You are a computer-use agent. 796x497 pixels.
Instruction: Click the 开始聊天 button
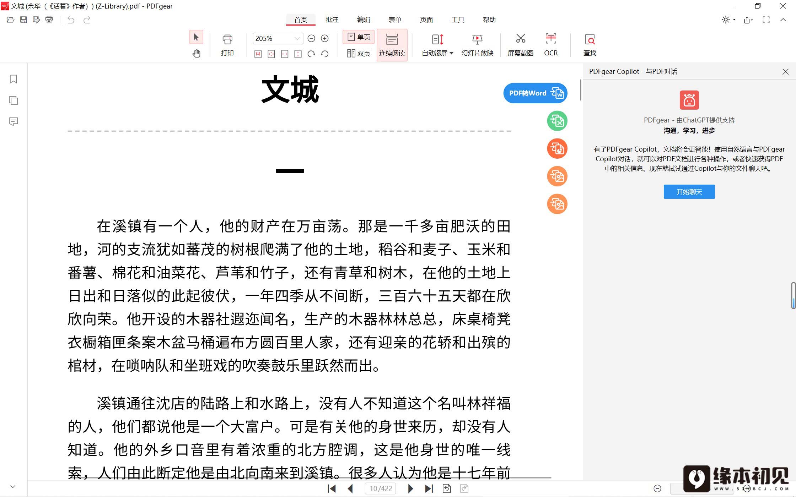coord(689,192)
